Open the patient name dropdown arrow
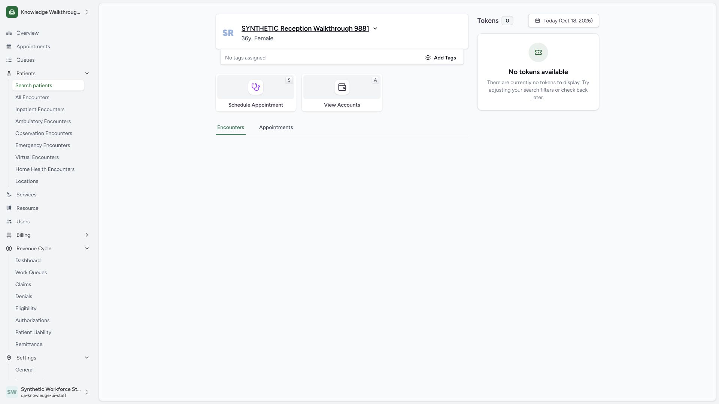 [x=375, y=28]
